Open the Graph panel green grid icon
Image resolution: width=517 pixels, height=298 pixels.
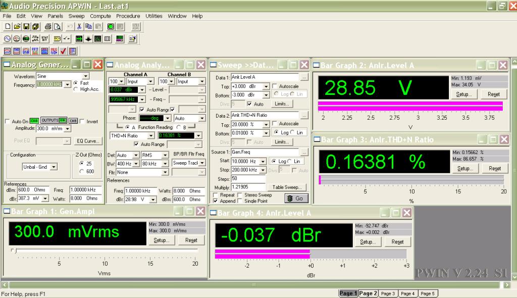(x=97, y=39)
